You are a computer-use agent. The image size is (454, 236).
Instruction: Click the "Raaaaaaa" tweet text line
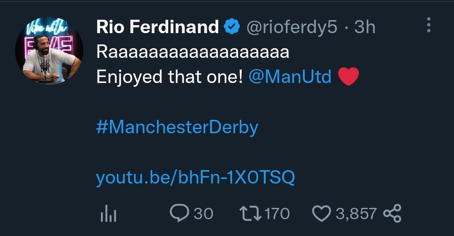click(x=192, y=52)
